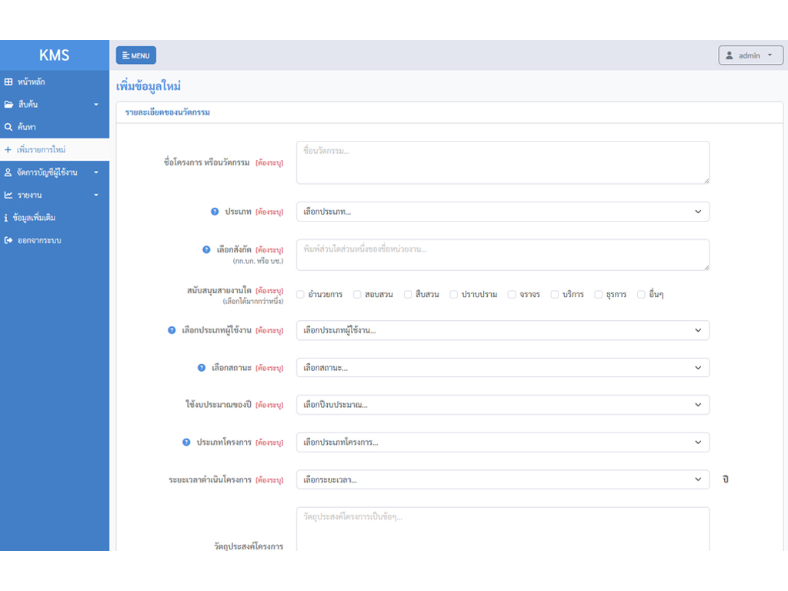Click the MENU toggle button

click(x=136, y=55)
